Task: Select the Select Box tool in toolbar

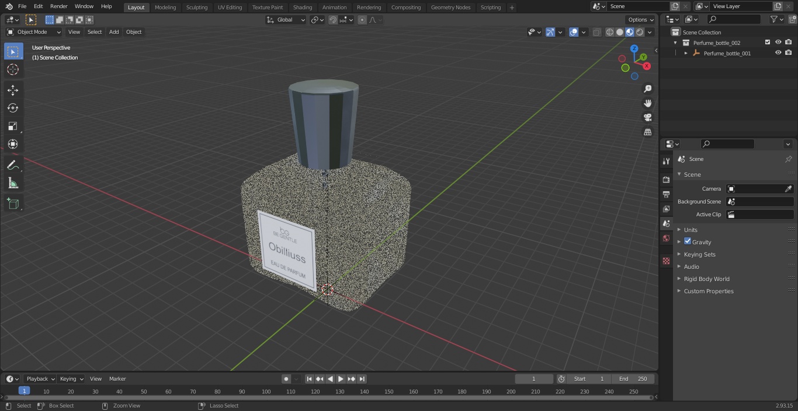Action: (13, 51)
